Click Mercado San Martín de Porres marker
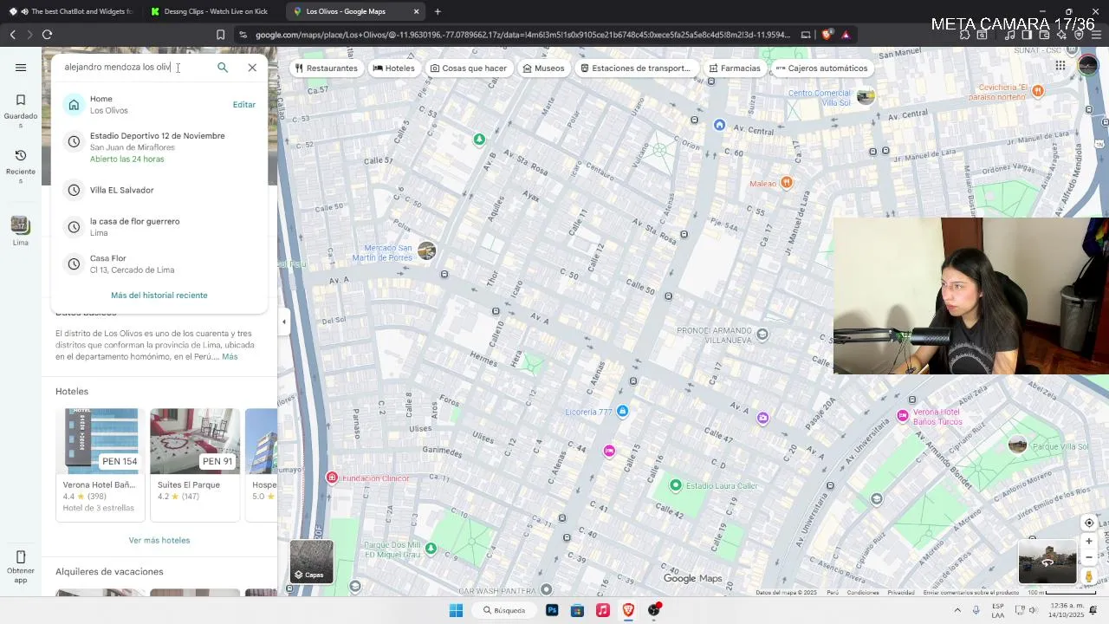The image size is (1109, 624). pyautogui.click(x=426, y=251)
